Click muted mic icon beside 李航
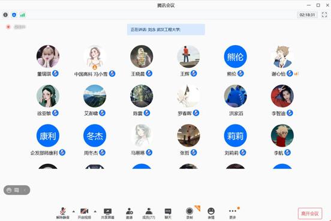Viewport: 331px width, 221px height. tap(287, 153)
